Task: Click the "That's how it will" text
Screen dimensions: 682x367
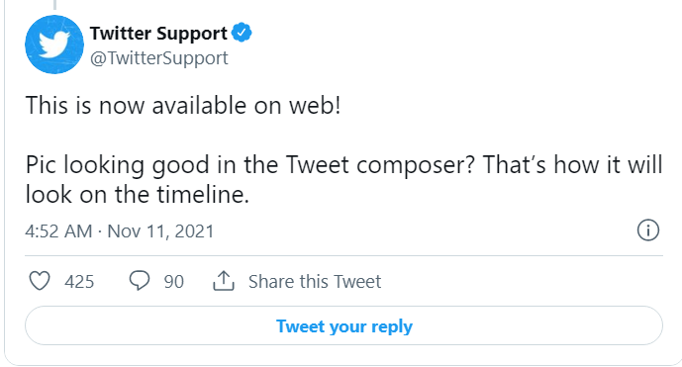Action: (x=573, y=165)
